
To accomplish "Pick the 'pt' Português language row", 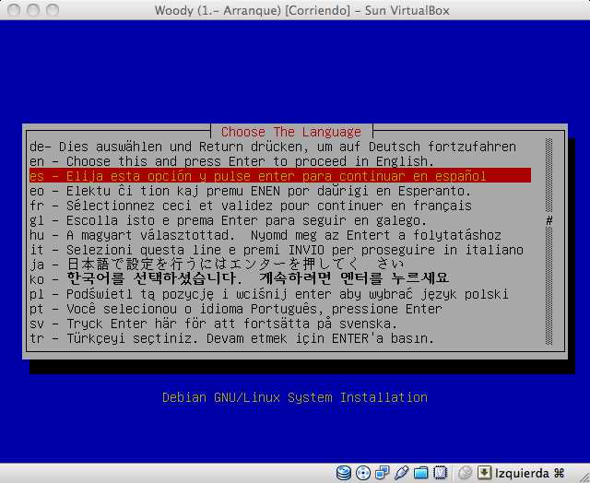I will (280, 309).
